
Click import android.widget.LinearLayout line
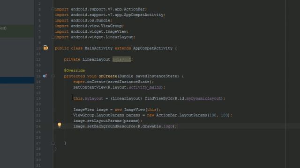[x=95, y=37]
